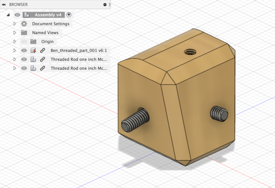Click the Document Settings gear icon

coord(24,24)
